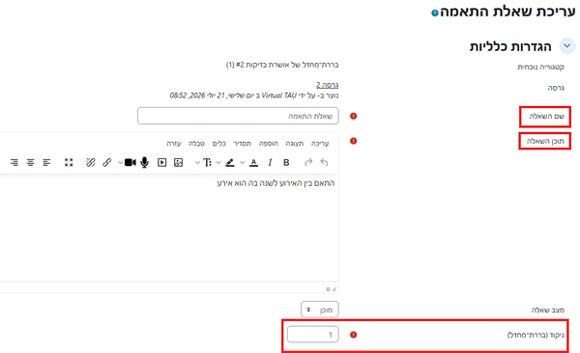
Task: Click the remove link icon
Action: pos(91,162)
